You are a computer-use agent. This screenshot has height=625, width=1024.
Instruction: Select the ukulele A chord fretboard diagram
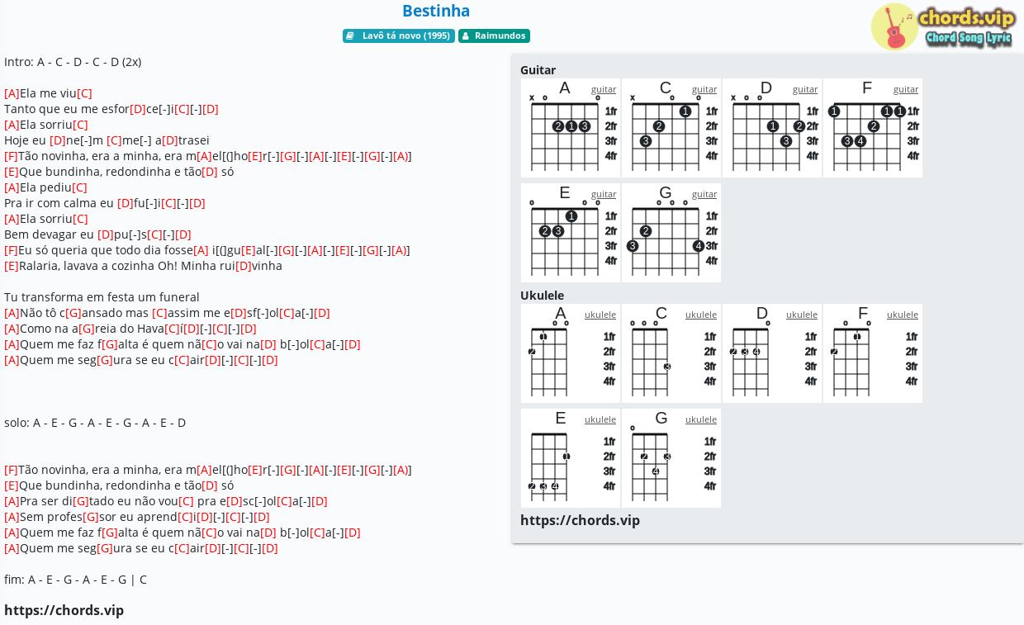(x=571, y=353)
